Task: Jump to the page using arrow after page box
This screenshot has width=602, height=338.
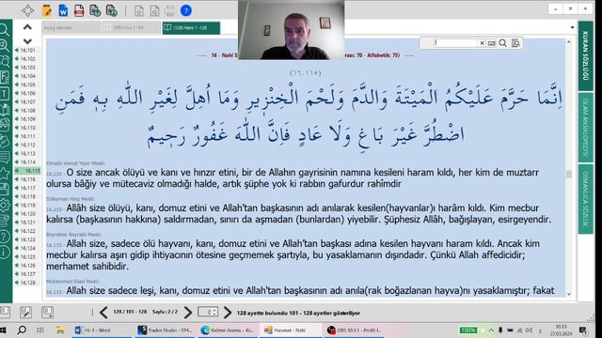Action: coord(228,313)
